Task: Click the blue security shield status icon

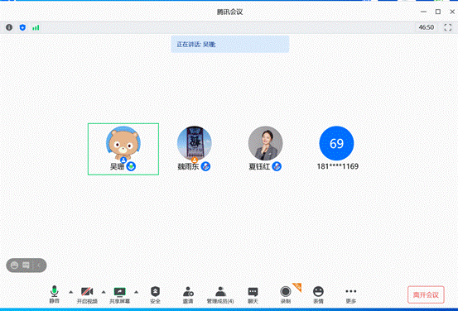Action: tap(22, 27)
